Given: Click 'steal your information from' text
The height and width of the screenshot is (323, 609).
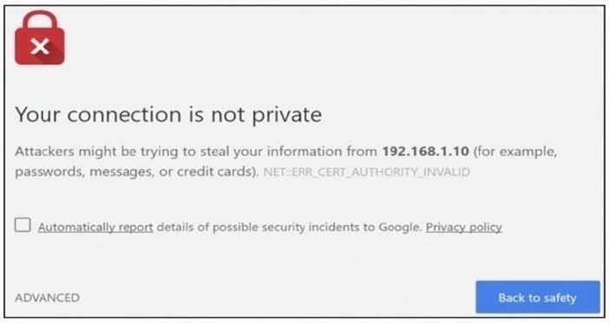Looking at the screenshot, I should coord(289,152).
